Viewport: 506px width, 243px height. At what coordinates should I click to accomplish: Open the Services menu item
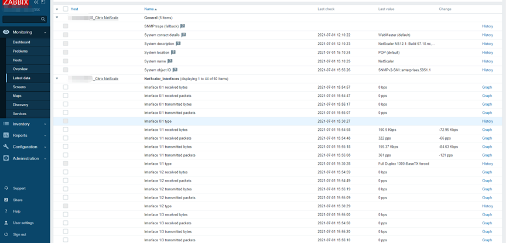click(x=19, y=114)
